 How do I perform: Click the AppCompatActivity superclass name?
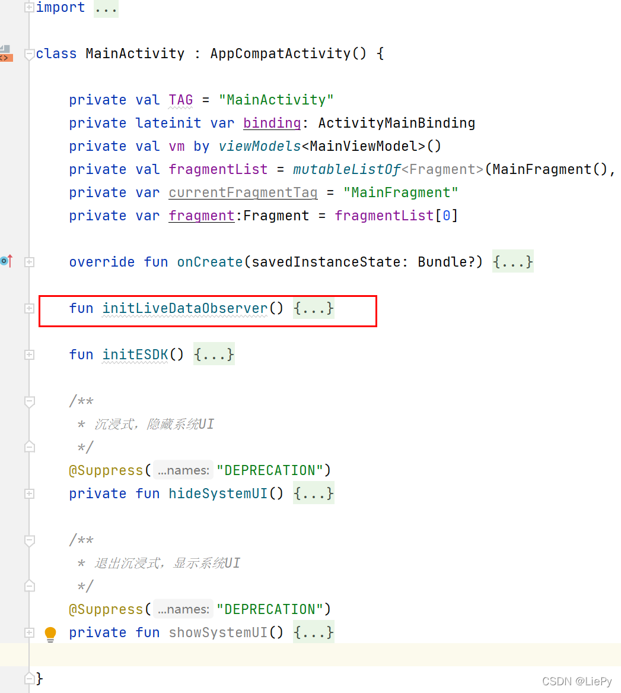click(x=281, y=53)
